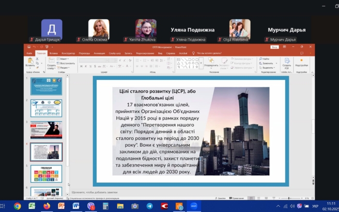Viewport: 339px width, 212px height.
Task: Open Telegram from the taskbar
Action: (149, 206)
